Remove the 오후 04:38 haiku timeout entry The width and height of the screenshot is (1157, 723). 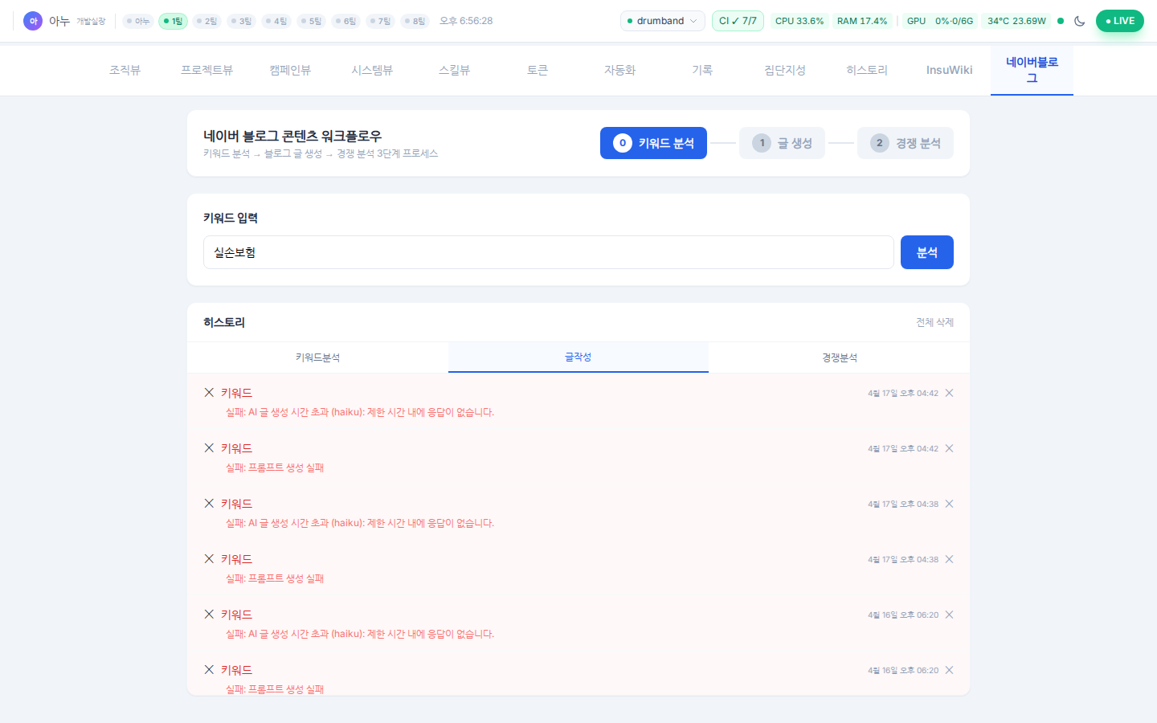949,504
